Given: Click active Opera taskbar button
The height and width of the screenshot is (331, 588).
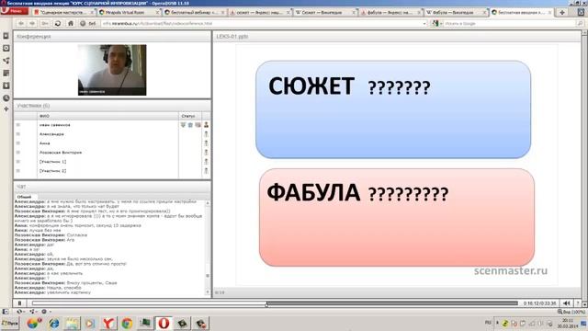Looking at the screenshot, I should click(164, 324).
